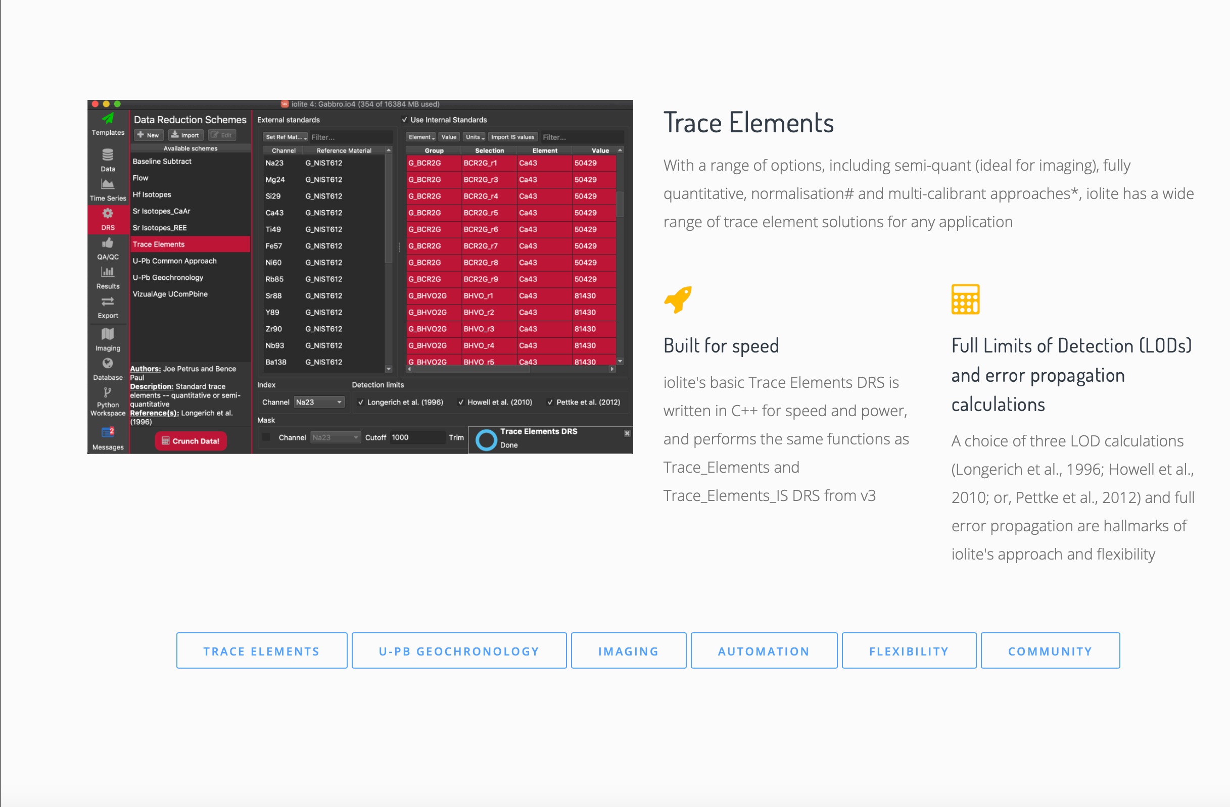This screenshot has height=807, width=1230.
Task: Select the IMAGING tab
Action: click(x=629, y=651)
